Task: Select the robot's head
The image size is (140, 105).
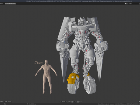Action: [82, 21]
